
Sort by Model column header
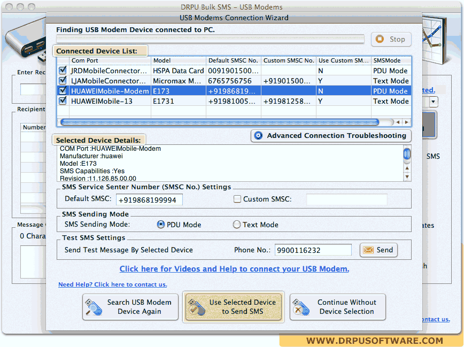tap(179, 60)
